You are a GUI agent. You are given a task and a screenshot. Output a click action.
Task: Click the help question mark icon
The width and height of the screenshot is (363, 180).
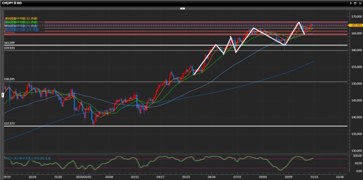[x=350, y=3]
